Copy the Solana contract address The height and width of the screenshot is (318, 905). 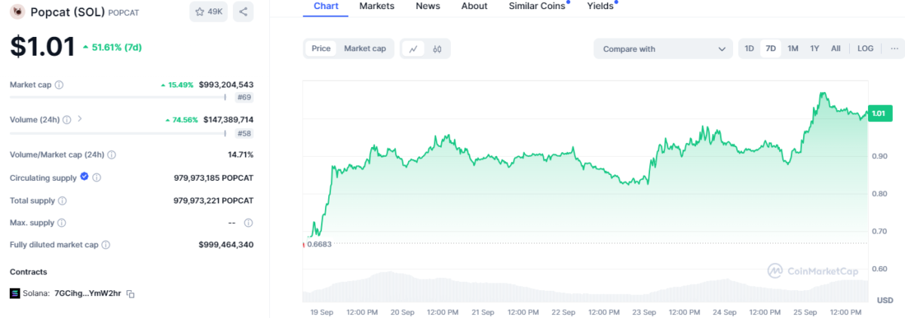pyautogui.click(x=130, y=293)
